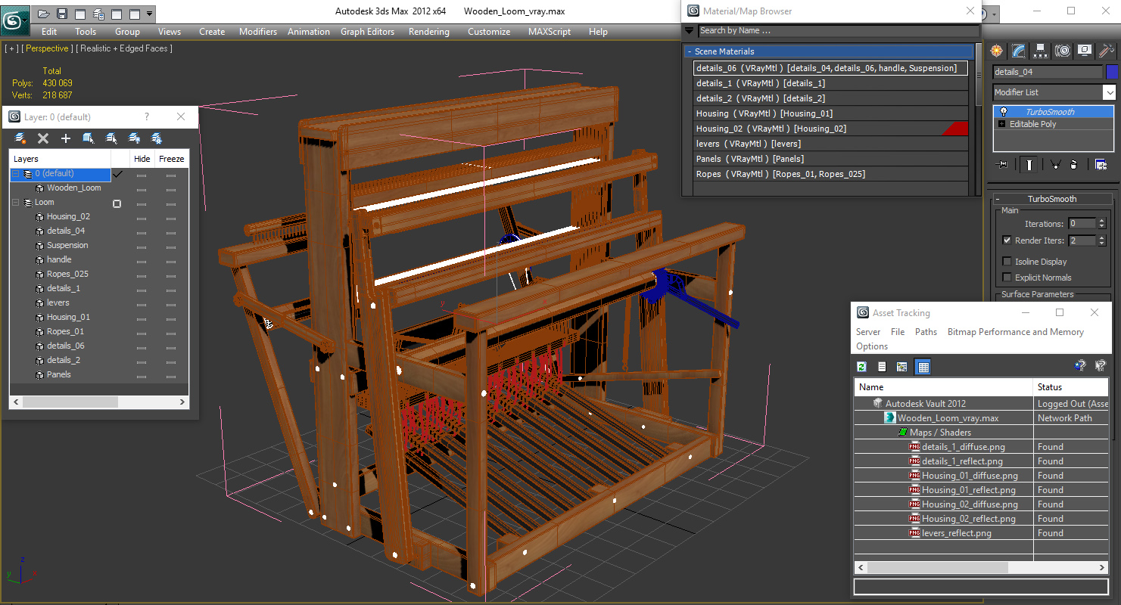1121x605 pixels.
Task: Toggle Hide for the Loom layer
Action: (142, 203)
